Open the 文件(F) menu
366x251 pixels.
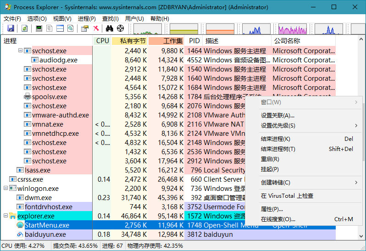12,19
